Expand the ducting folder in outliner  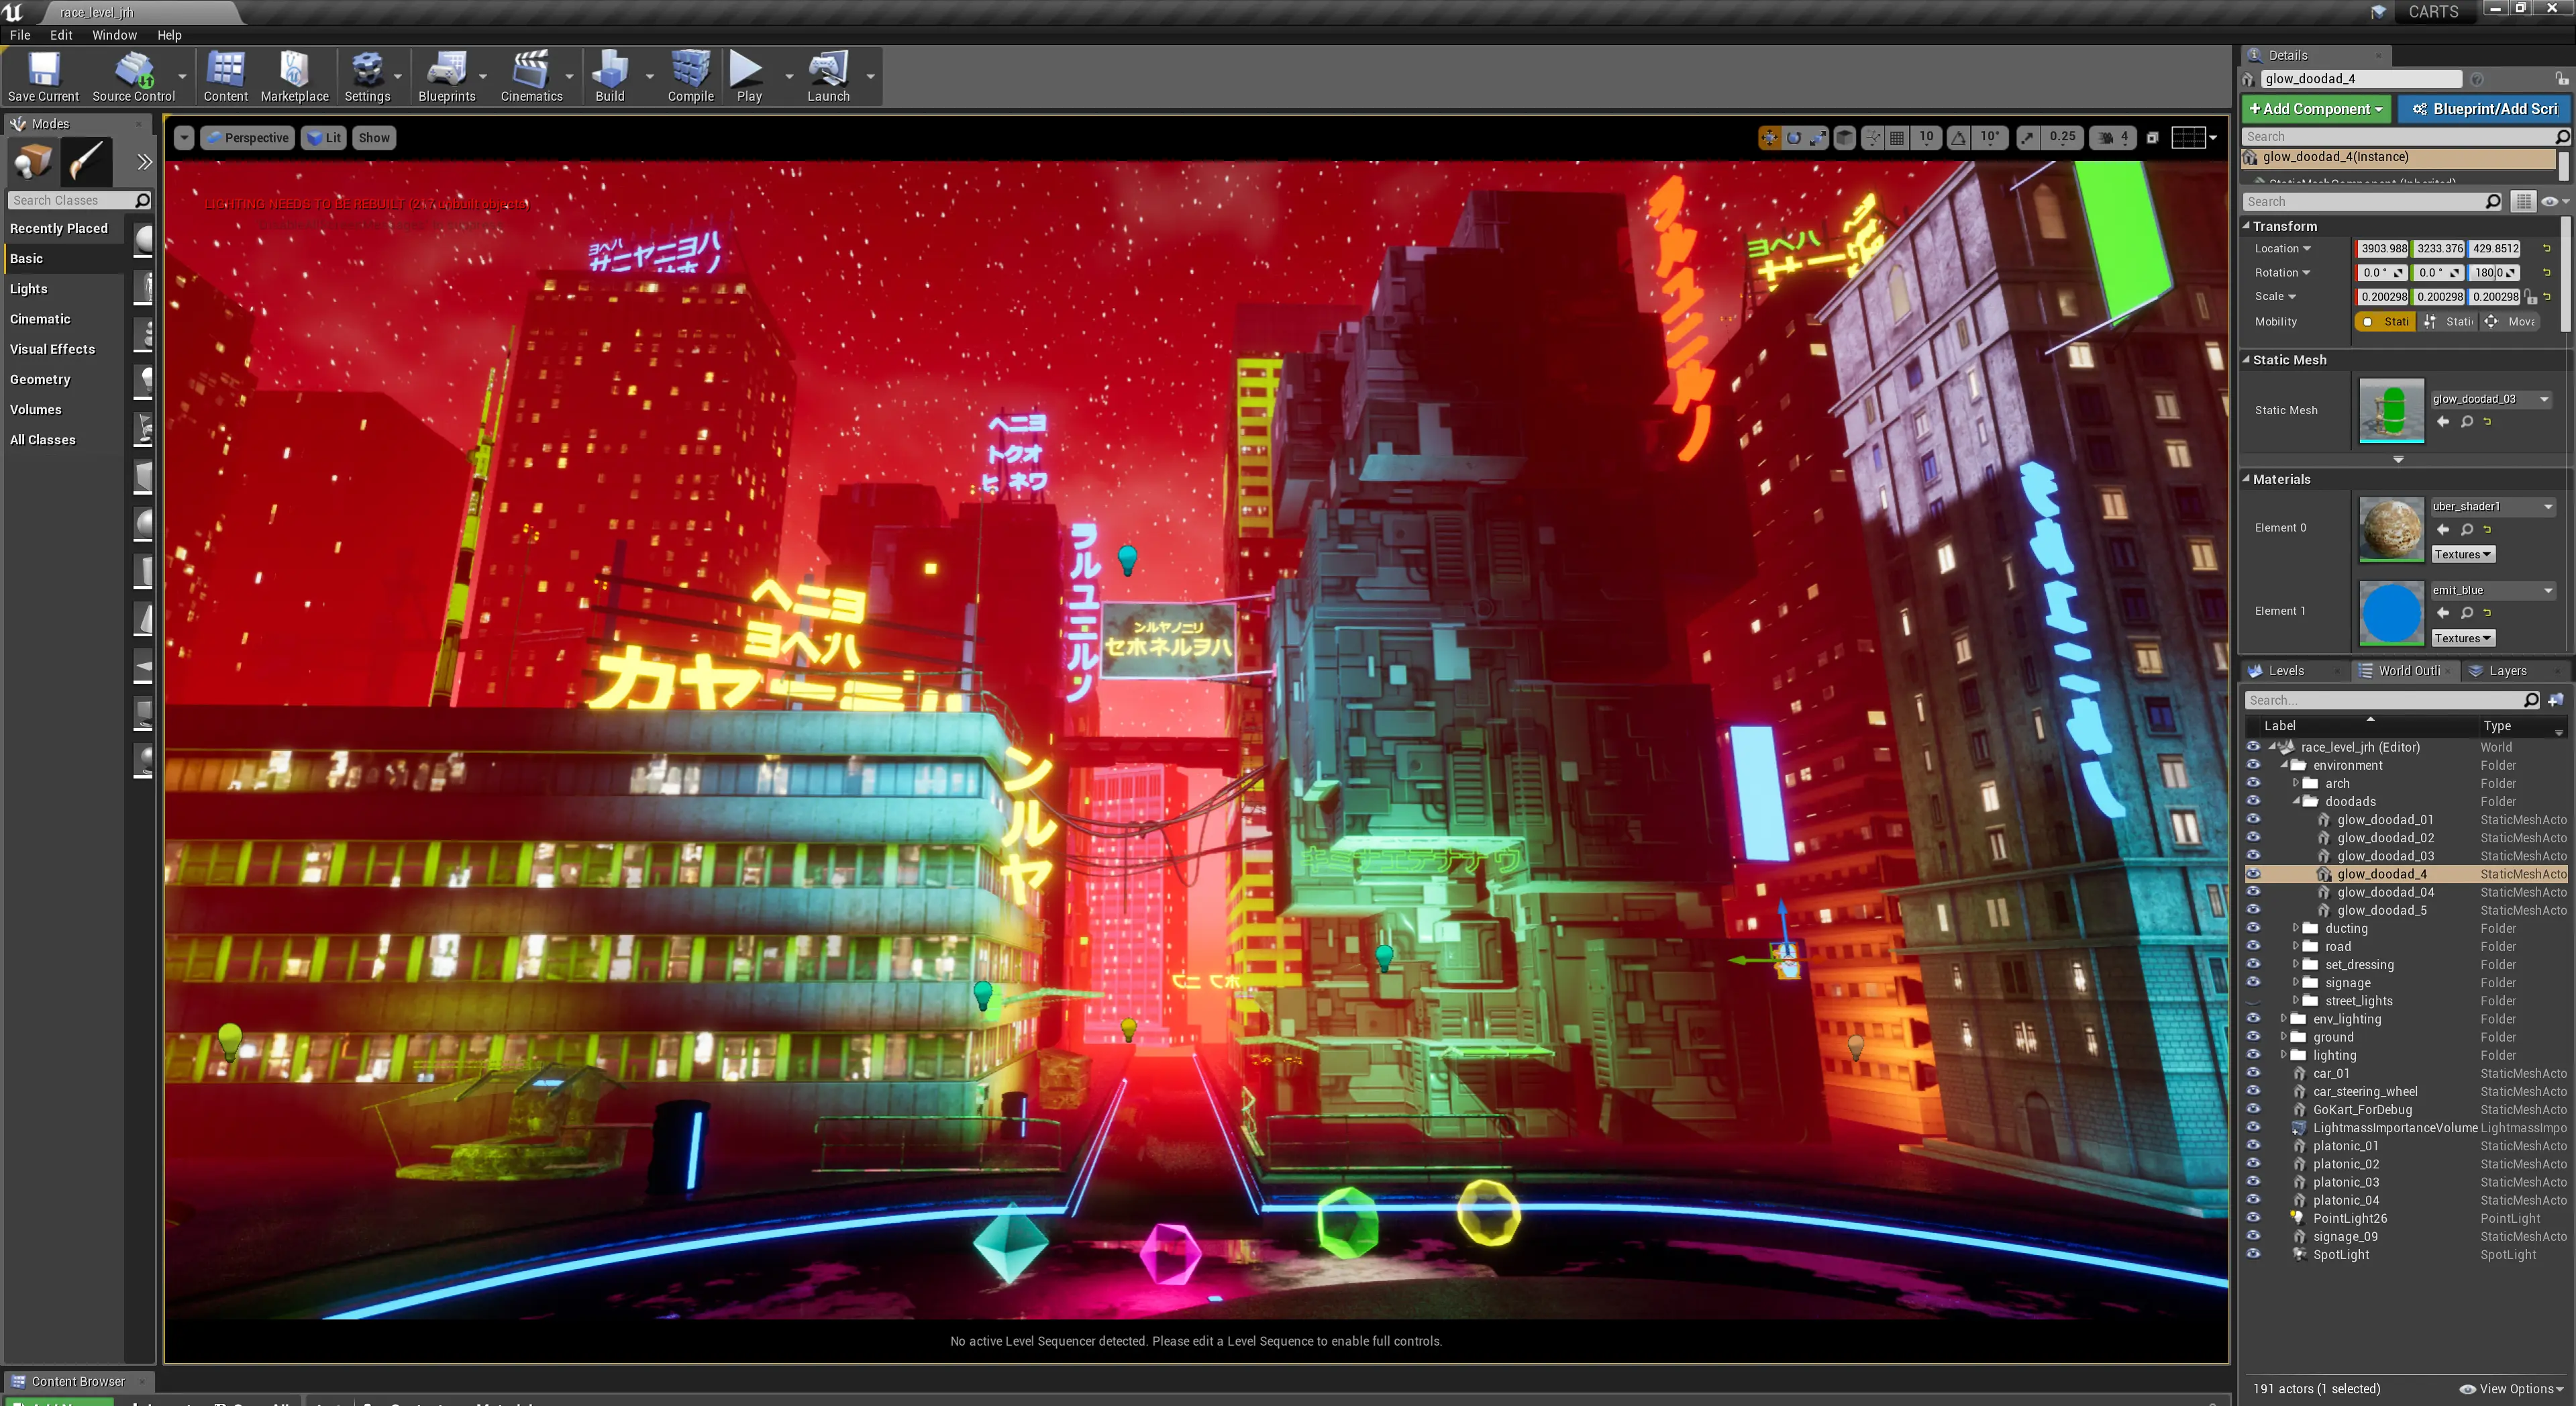2295,928
